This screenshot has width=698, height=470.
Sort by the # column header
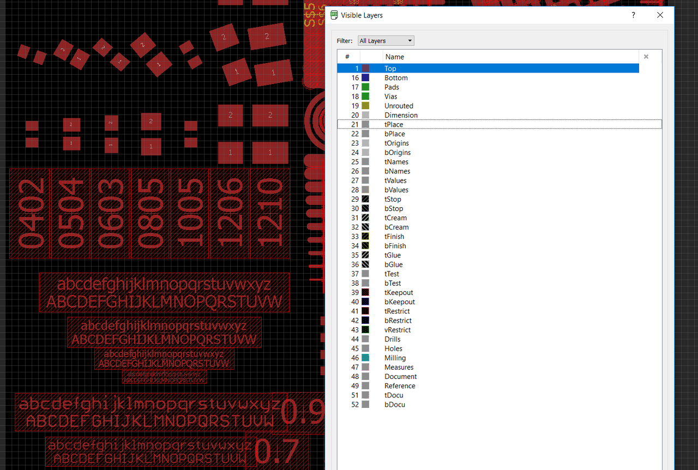tap(348, 57)
